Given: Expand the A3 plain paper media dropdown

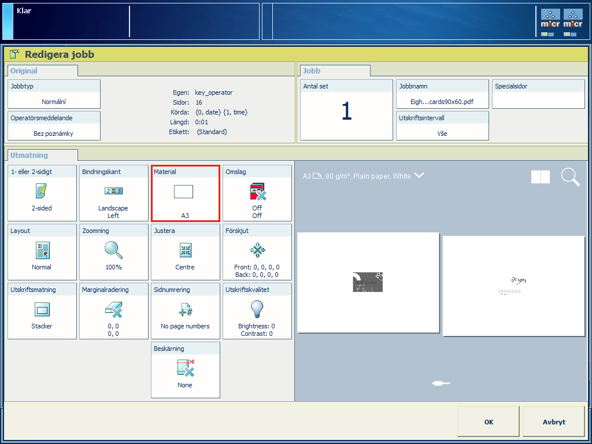Looking at the screenshot, I should [419, 176].
